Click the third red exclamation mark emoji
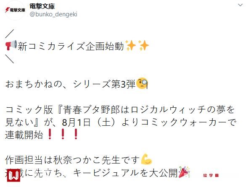The width and height of the screenshot is (246, 187). [x=76, y=134]
